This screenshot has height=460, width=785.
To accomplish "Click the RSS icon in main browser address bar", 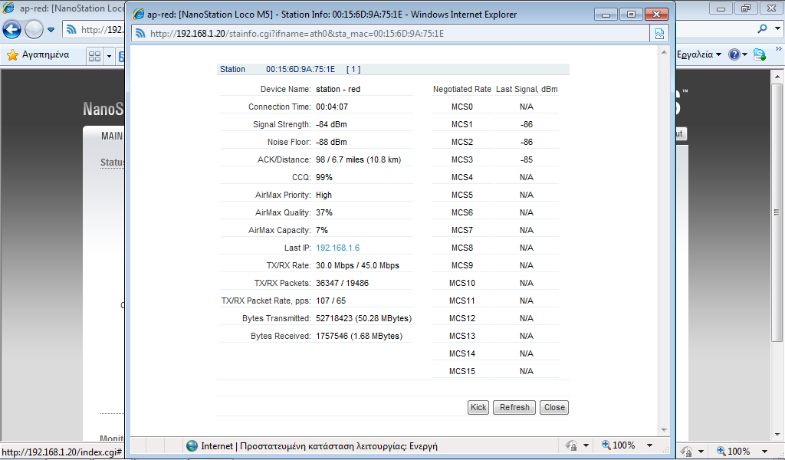I will [71, 30].
